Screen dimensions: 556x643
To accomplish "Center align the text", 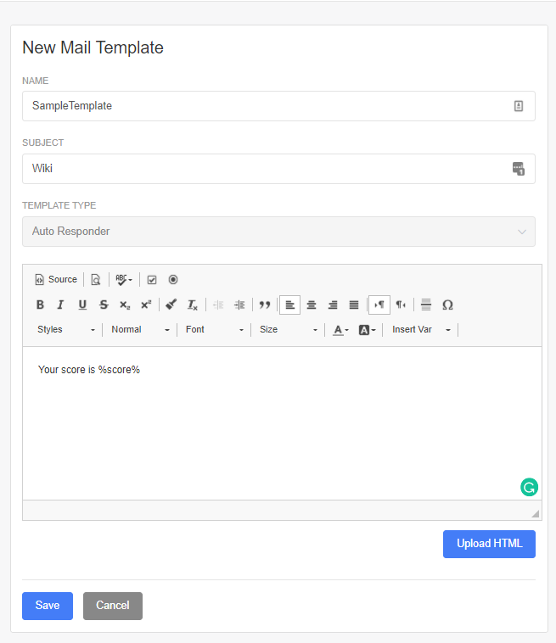I will pos(312,305).
